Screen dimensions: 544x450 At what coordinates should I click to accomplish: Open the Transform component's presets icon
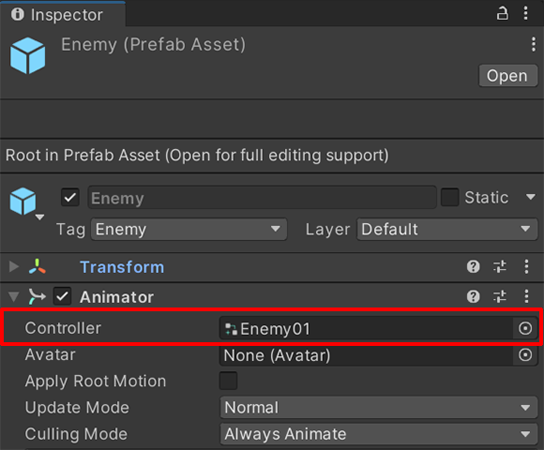[x=500, y=266]
